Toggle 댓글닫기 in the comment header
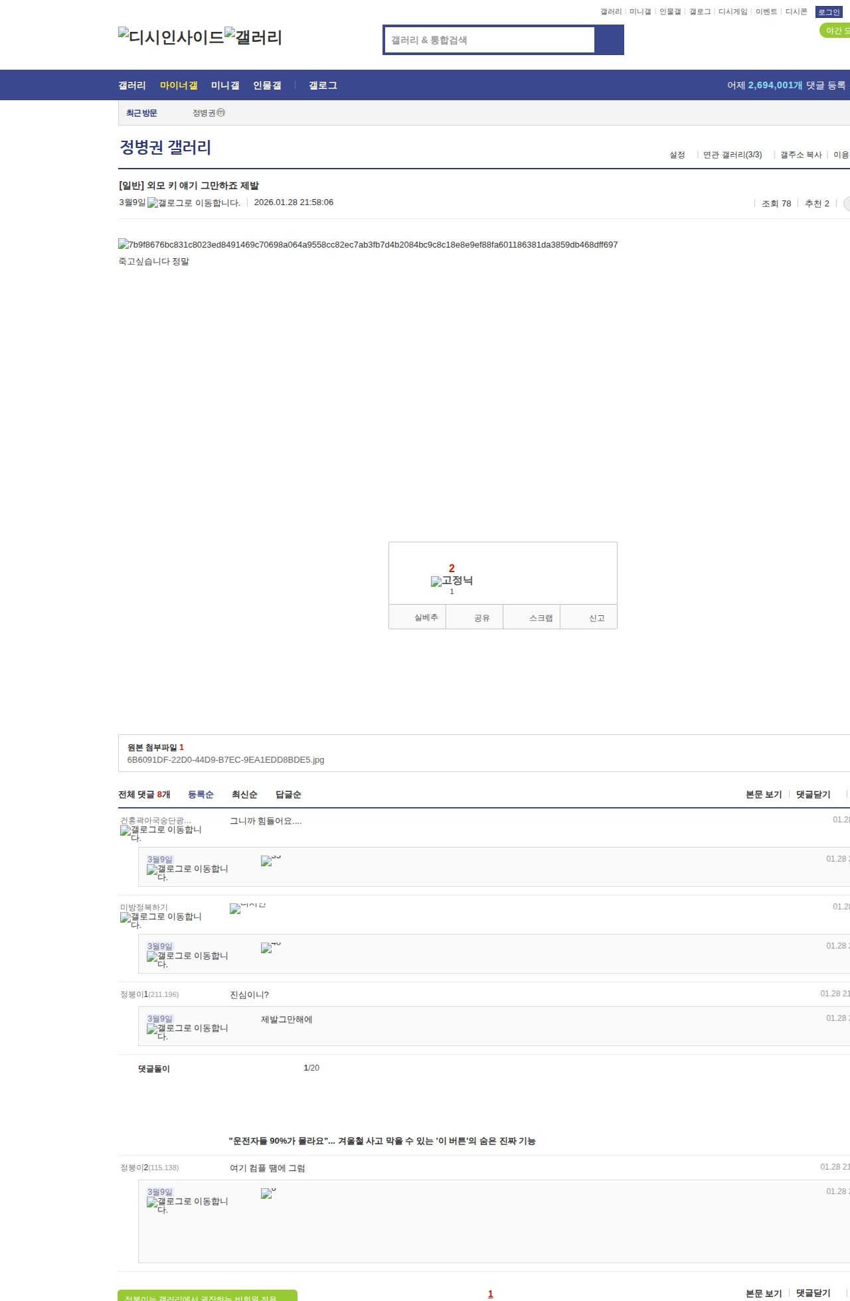 813,795
